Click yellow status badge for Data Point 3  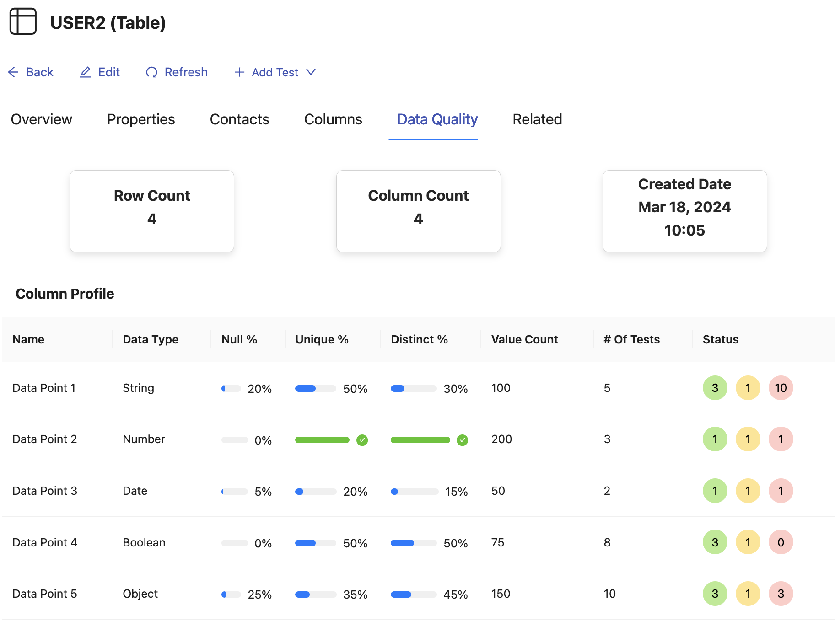click(748, 491)
